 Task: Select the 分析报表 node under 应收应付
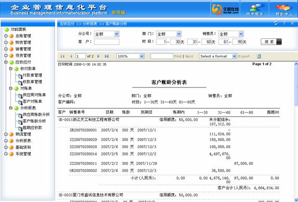tap(28, 108)
